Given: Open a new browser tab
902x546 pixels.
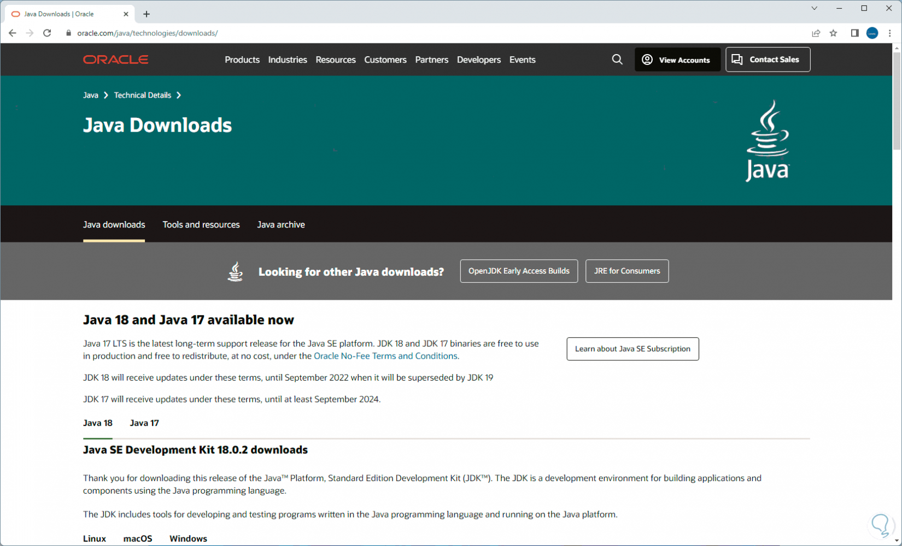Looking at the screenshot, I should [x=147, y=14].
